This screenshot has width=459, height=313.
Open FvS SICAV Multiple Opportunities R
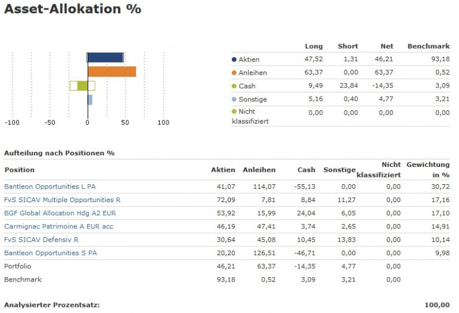point(62,200)
